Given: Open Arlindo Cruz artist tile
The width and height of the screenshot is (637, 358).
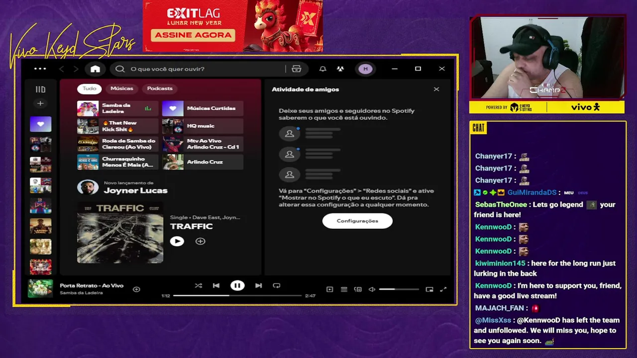Looking at the screenshot, I should (203, 162).
